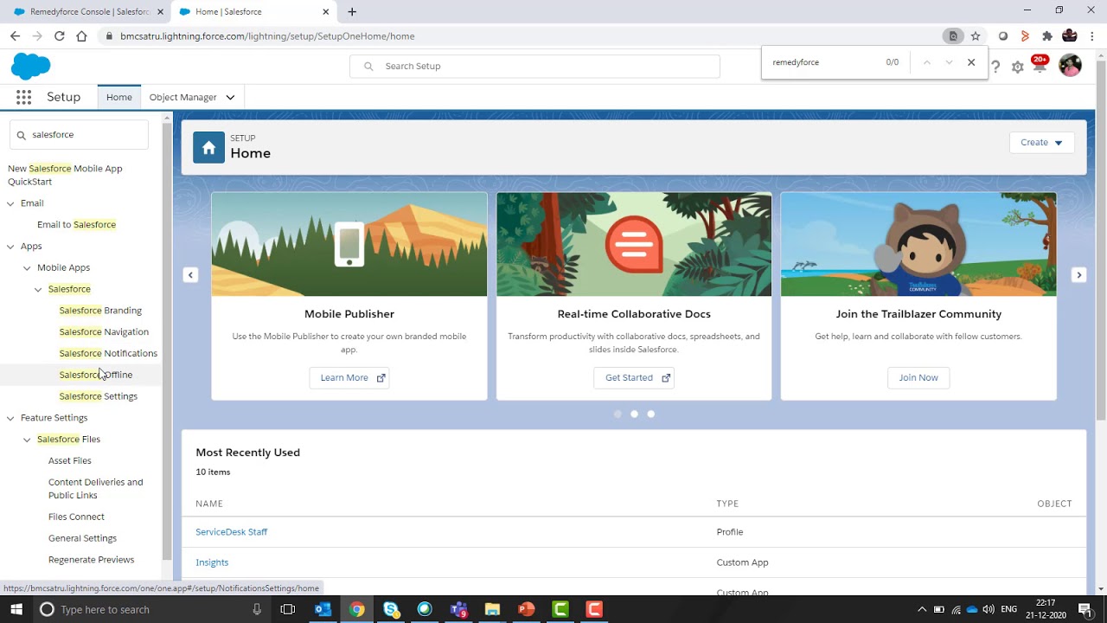Switch to the Object Manager tab
The image size is (1107, 623).
[x=183, y=97]
